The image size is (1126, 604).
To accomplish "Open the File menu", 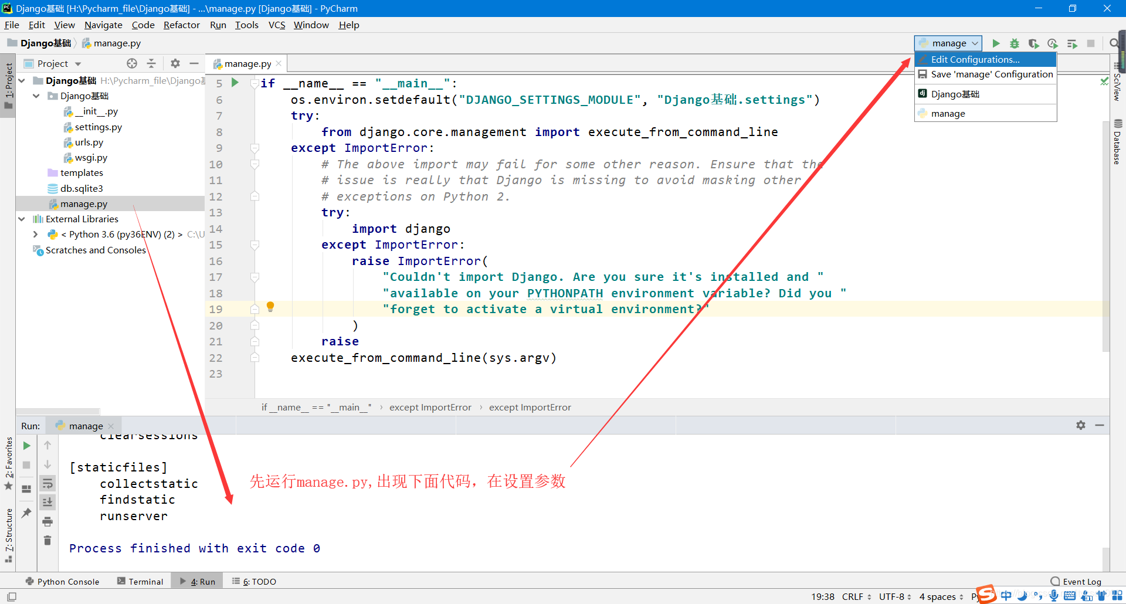I will (x=12, y=25).
